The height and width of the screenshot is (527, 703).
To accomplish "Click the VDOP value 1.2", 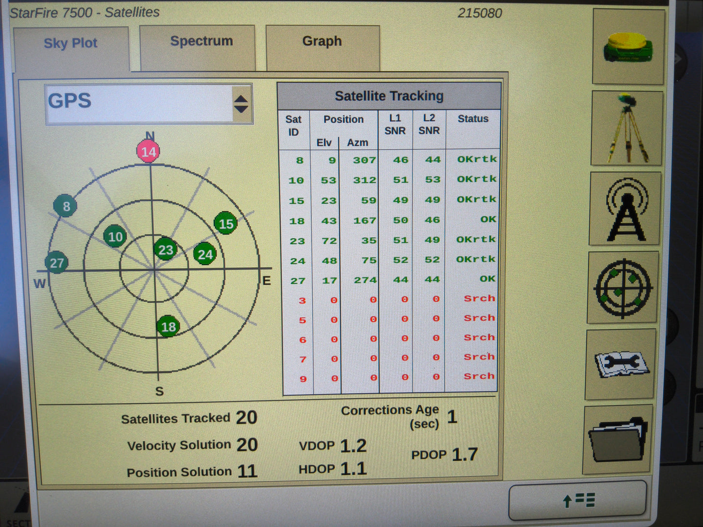I will coord(353,446).
